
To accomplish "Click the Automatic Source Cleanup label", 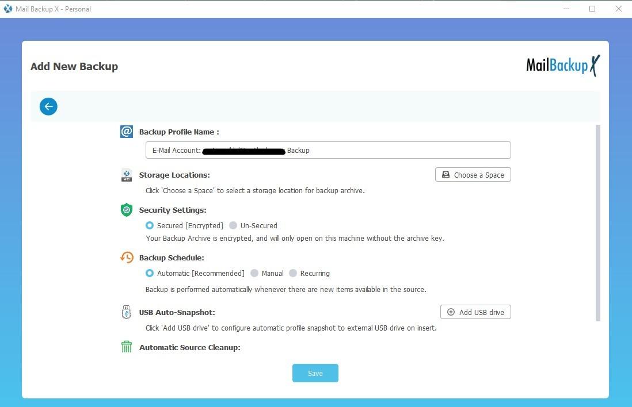I will [x=190, y=347].
